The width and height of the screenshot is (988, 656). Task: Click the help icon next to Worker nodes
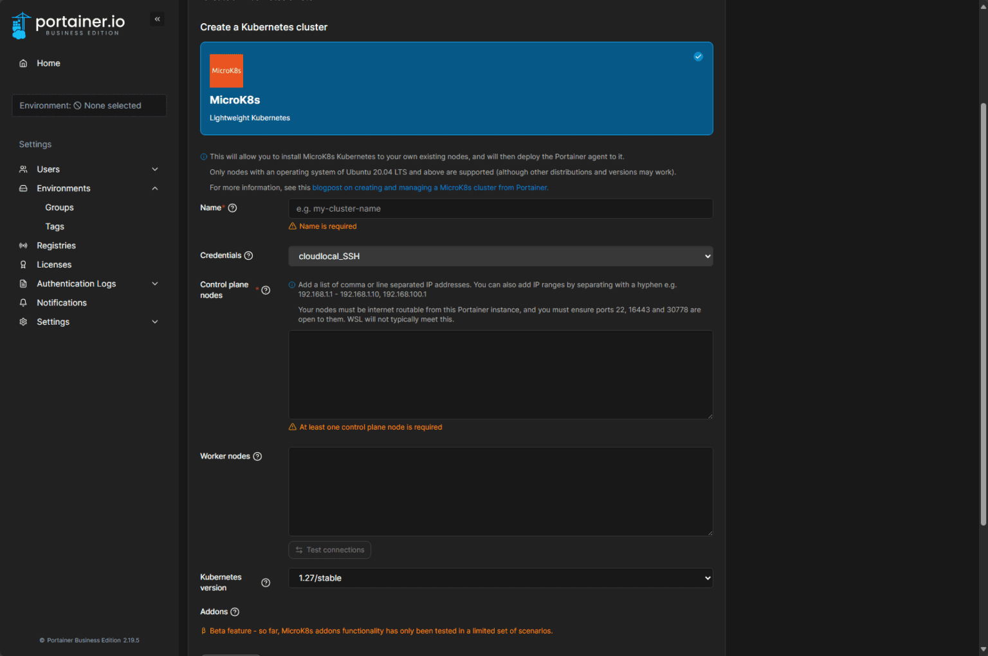(257, 456)
